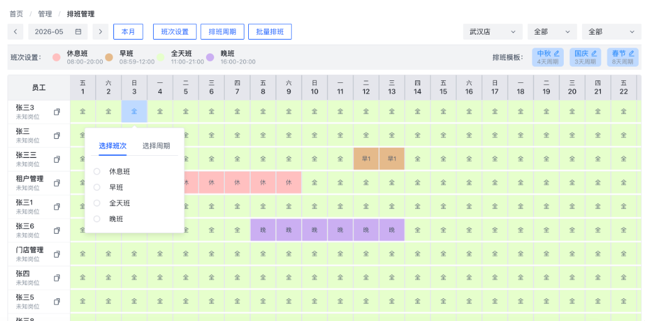
Task: Select 全 cell for 张四 on day 18
Action: pos(520,278)
